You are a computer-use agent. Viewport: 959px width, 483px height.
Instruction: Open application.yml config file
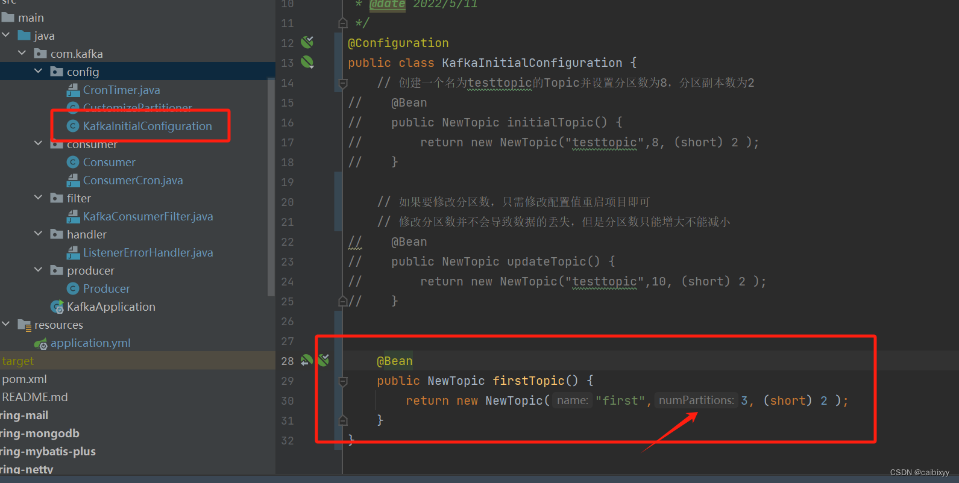(x=90, y=343)
